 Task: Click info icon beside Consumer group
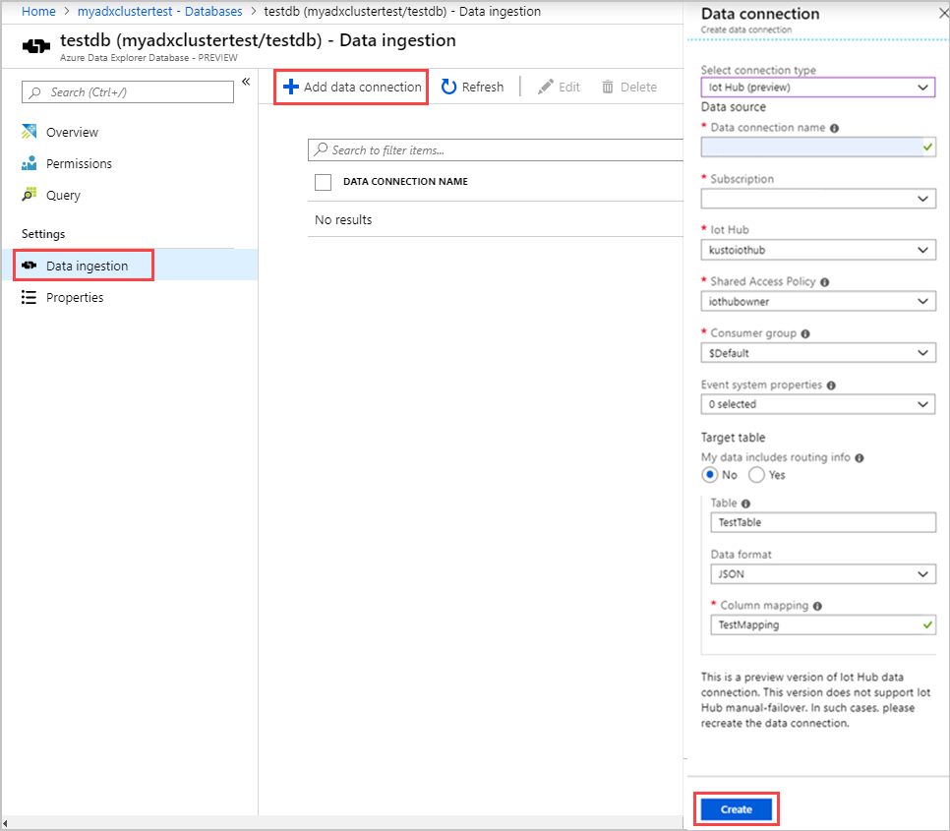pos(805,333)
